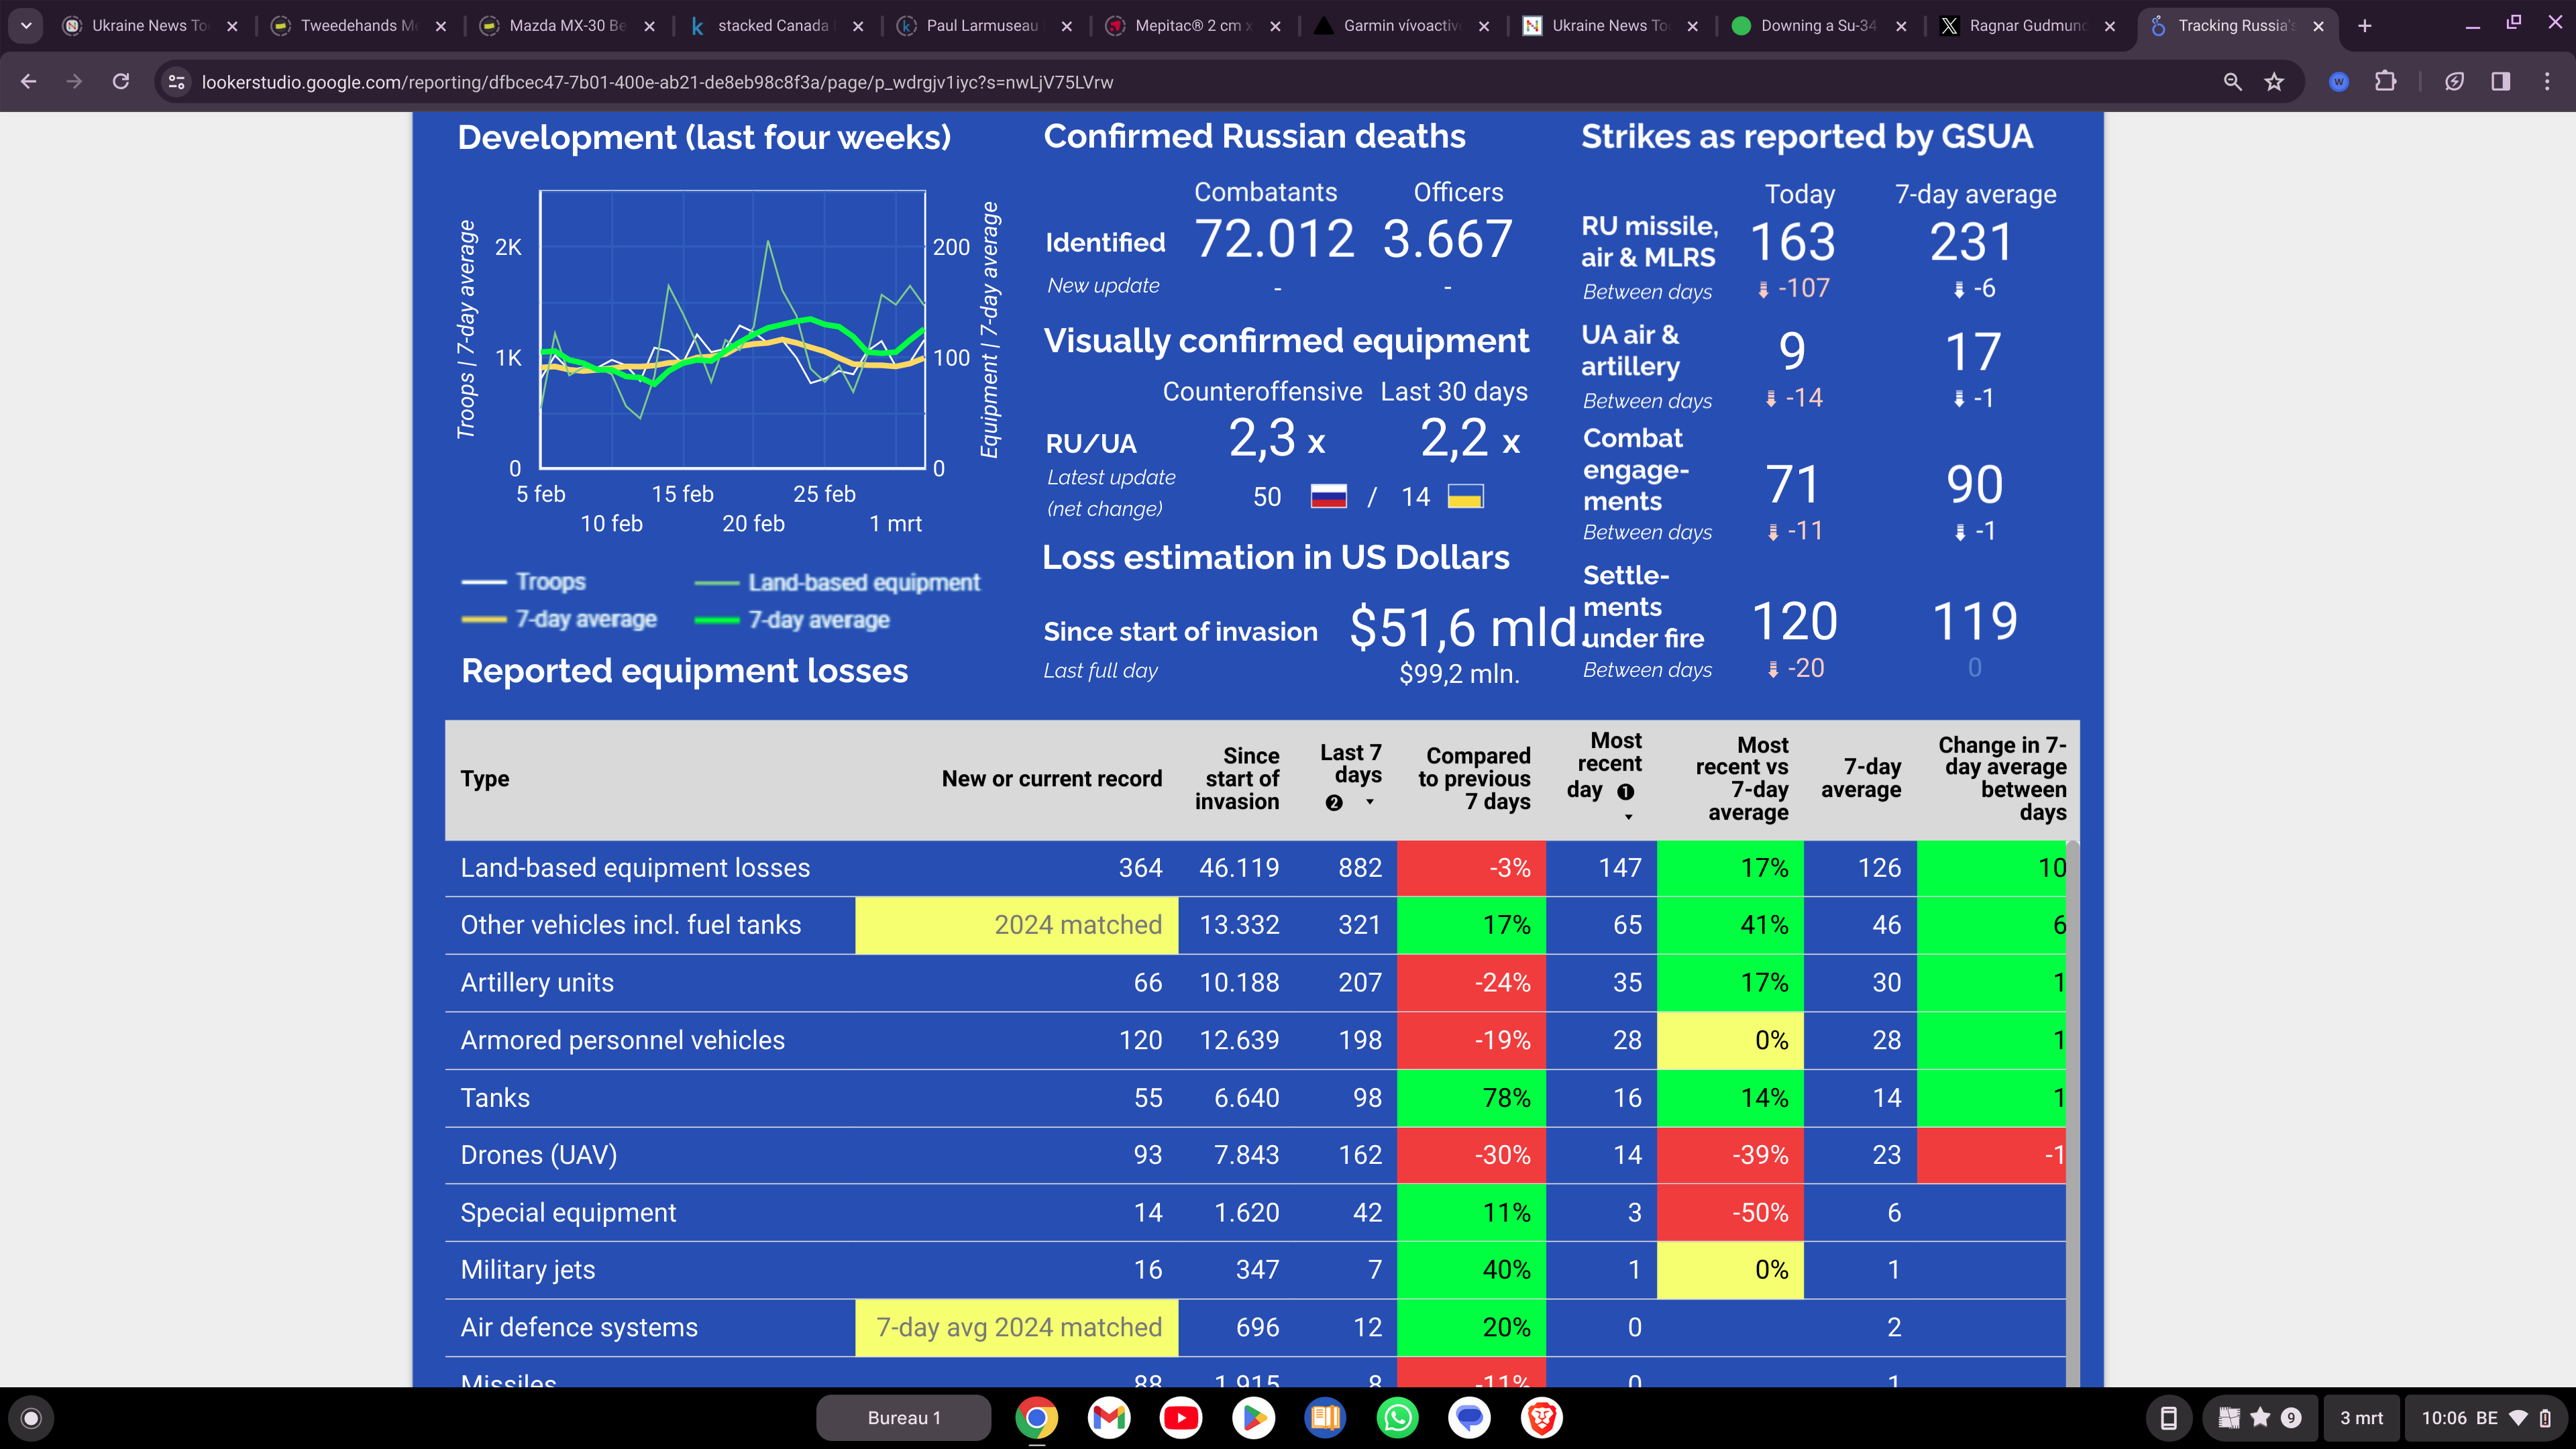The image size is (2576, 1449).
Task: Click the zoom magnifier icon in address bar
Action: coord(2232,82)
